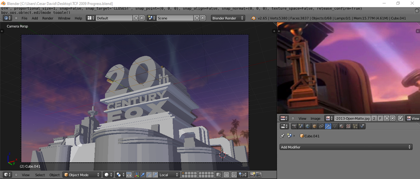Click the scene icon in the properties breadcrumb
The image size is (420, 179).
pos(289,136)
